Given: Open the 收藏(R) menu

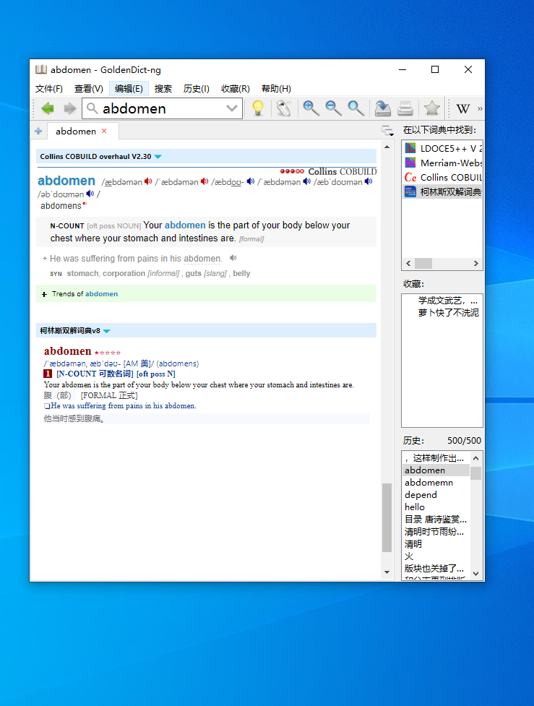Looking at the screenshot, I should pyautogui.click(x=236, y=89).
